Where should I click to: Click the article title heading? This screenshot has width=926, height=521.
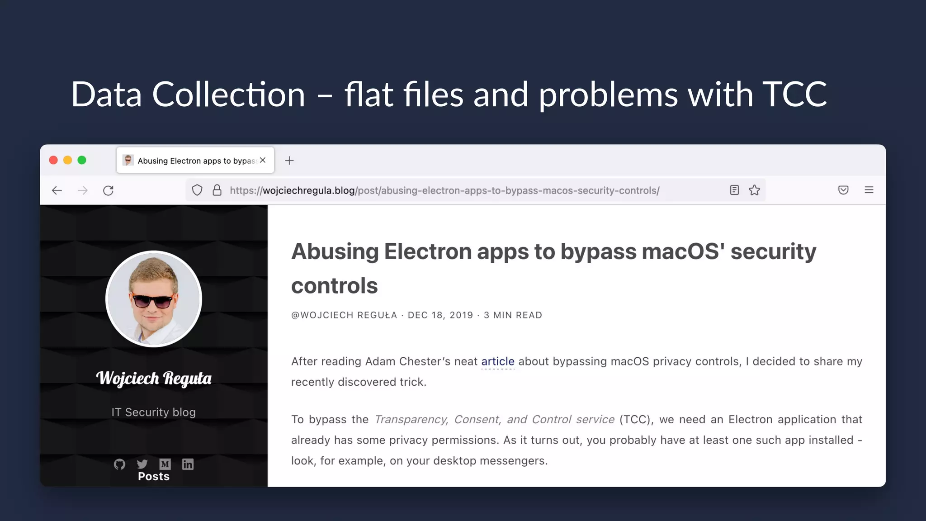[x=553, y=268]
